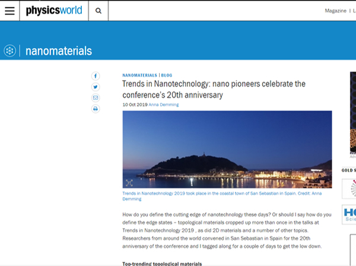Click the San Sebastian night photo

(227, 148)
